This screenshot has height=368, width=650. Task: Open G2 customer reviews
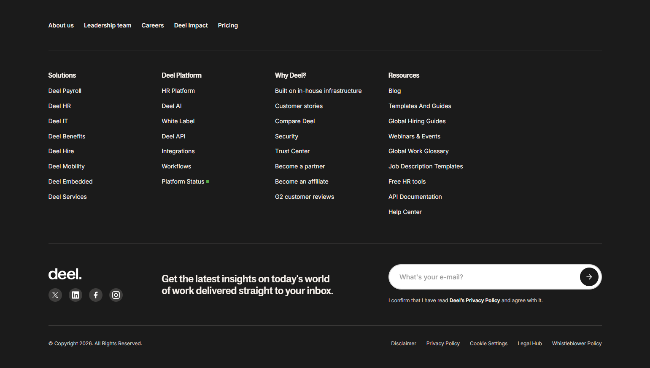[305, 197]
